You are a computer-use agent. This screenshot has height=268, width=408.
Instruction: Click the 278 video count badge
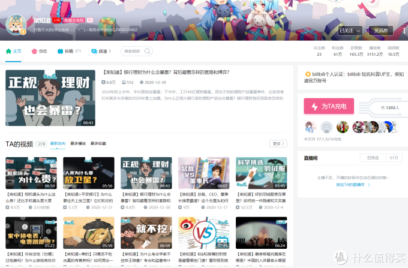coord(41,144)
